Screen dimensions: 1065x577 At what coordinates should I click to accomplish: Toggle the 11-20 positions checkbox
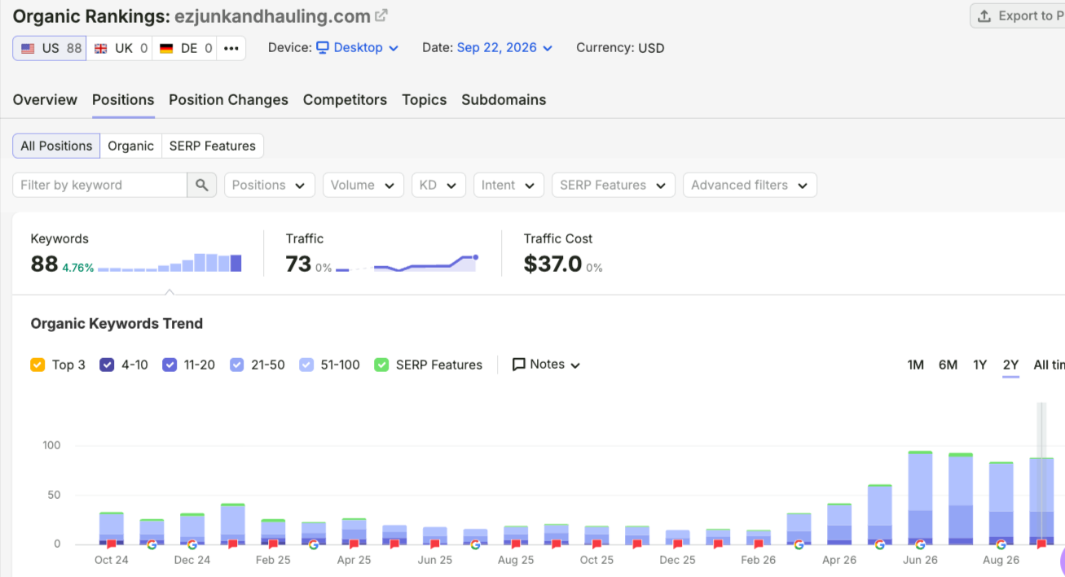[169, 365]
